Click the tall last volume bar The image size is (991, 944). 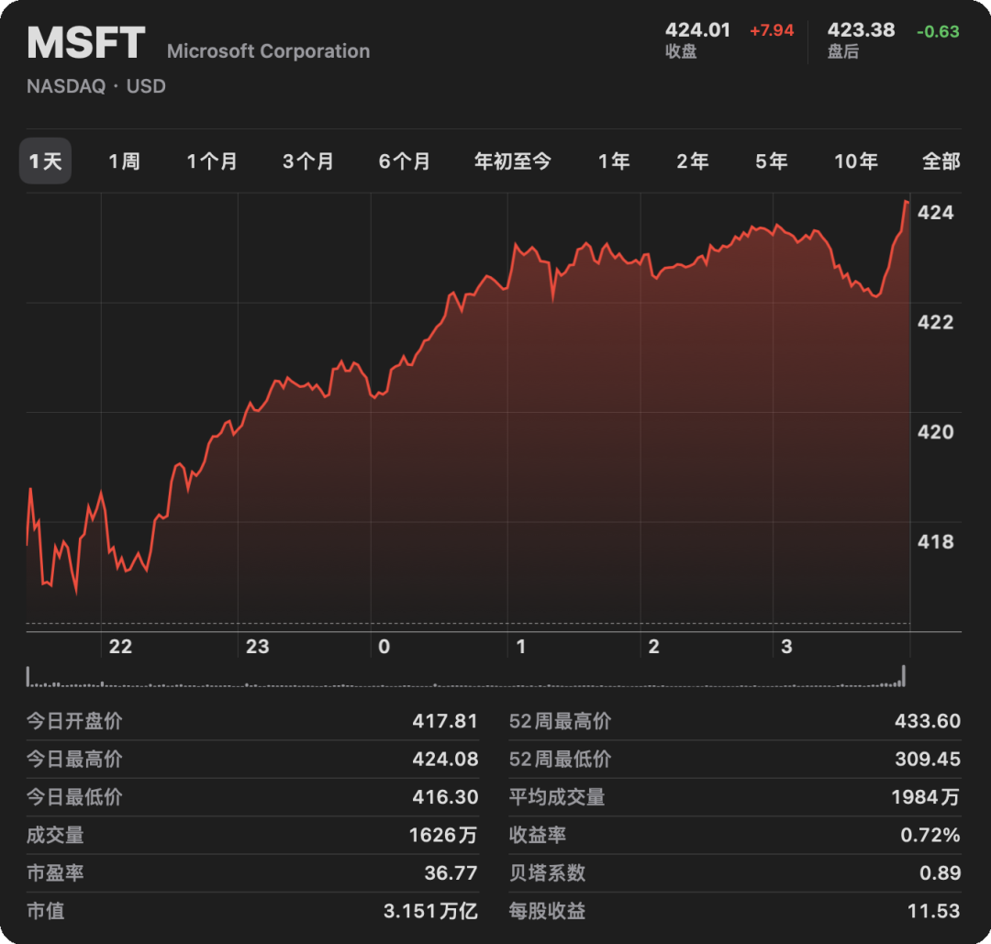coord(904,675)
